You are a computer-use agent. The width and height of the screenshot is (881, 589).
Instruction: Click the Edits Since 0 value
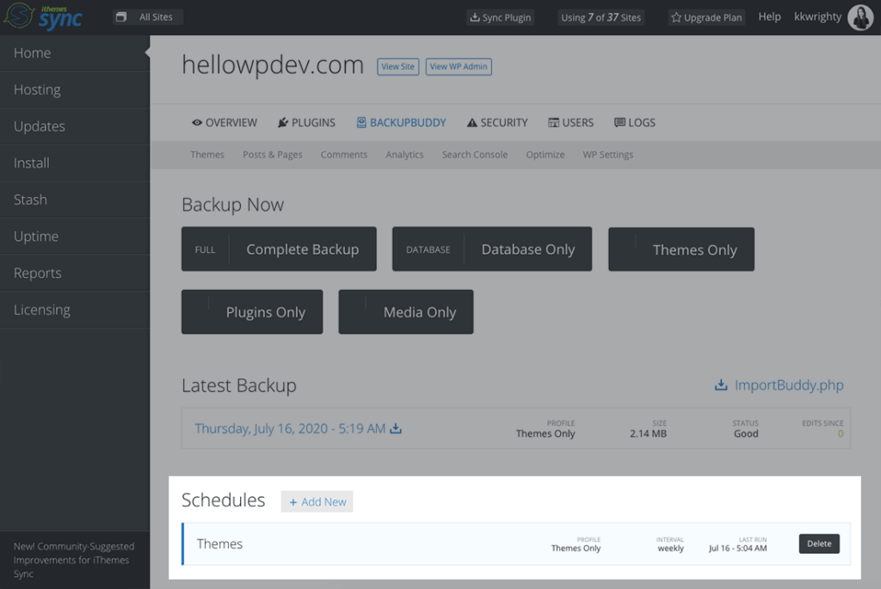tap(841, 433)
